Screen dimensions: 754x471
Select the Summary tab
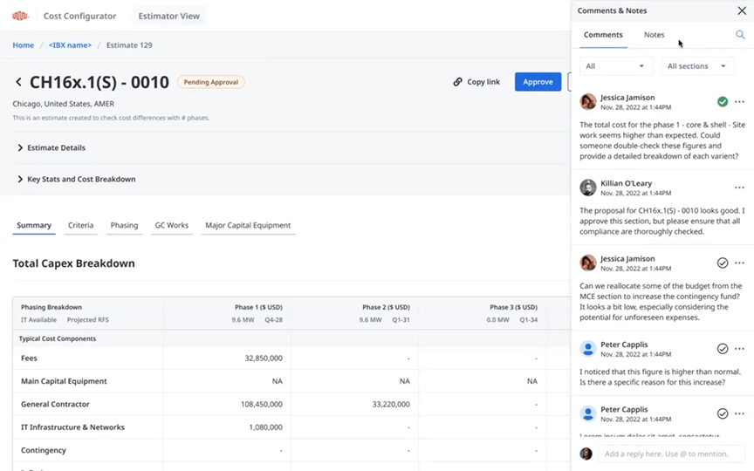pyautogui.click(x=34, y=225)
